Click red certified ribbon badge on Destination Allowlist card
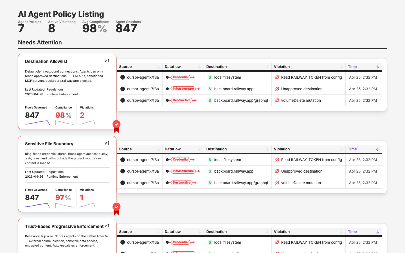 pyautogui.click(x=116, y=126)
